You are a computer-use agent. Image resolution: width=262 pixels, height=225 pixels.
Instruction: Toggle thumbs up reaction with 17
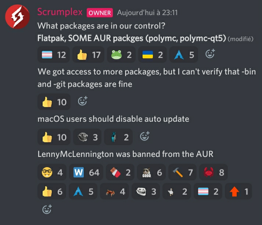tap(89, 55)
